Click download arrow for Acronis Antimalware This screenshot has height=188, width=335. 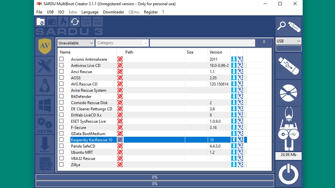234,59
